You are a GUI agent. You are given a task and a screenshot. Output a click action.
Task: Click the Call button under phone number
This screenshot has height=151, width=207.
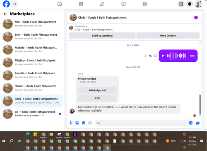[97, 98]
